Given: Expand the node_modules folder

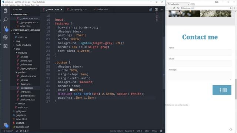Looking at the screenshot, I should coord(23,45).
